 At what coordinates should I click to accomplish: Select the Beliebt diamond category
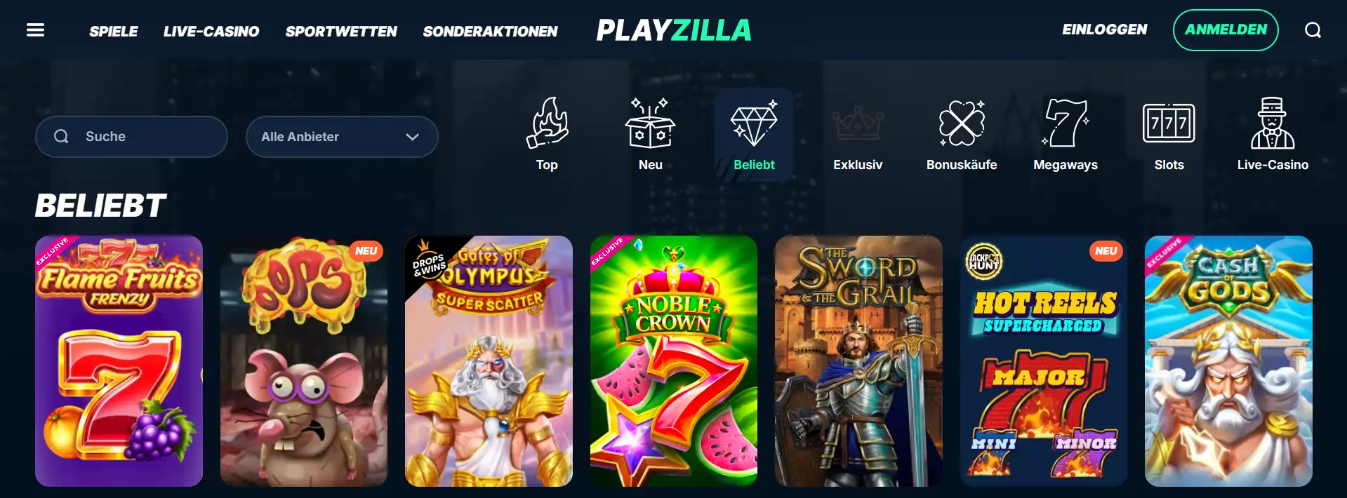(x=754, y=135)
